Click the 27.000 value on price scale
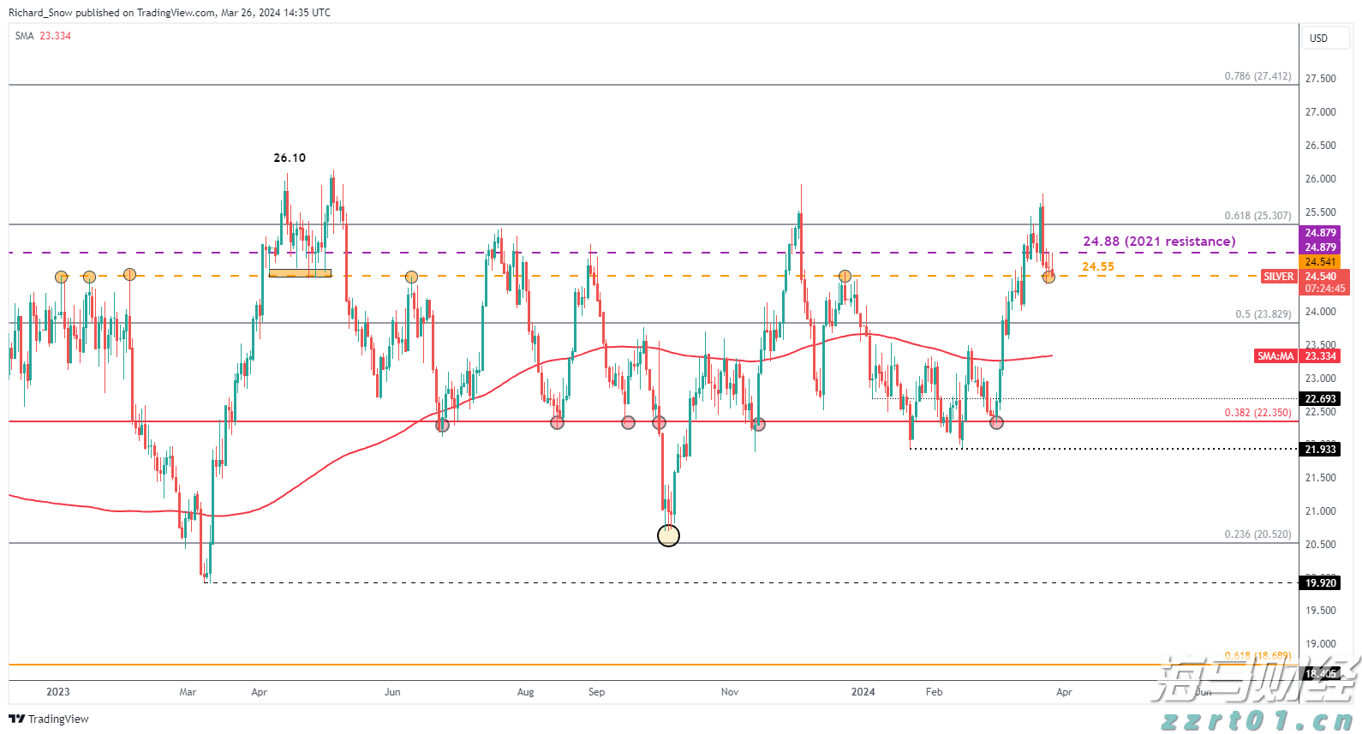 click(x=1320, y=112)
